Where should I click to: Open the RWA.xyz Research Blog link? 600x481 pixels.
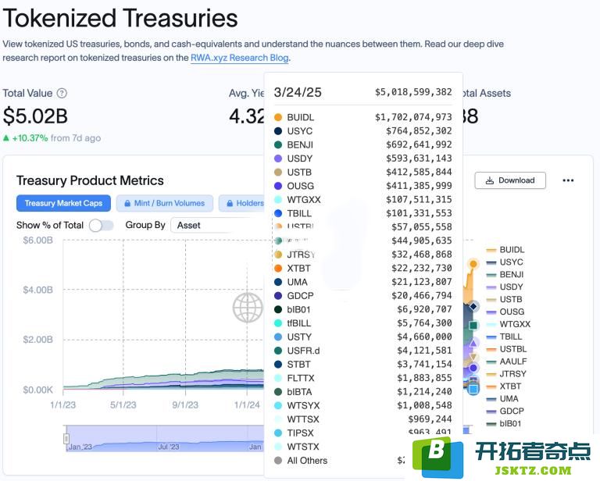240,58
